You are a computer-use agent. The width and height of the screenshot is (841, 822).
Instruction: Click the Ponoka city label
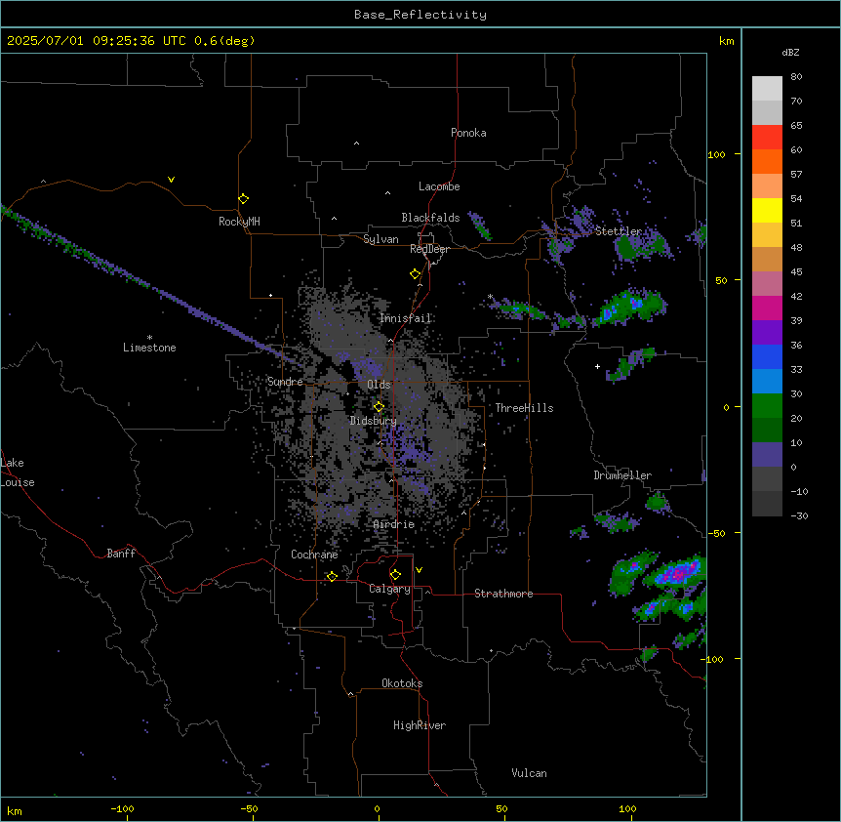tap(468, 133)
